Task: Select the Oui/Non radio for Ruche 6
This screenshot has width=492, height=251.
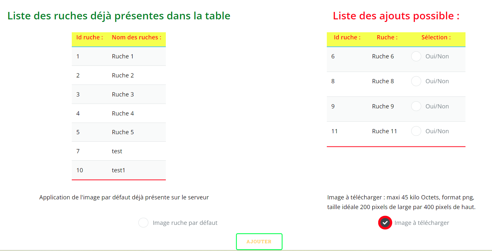Action: (416, 56)
